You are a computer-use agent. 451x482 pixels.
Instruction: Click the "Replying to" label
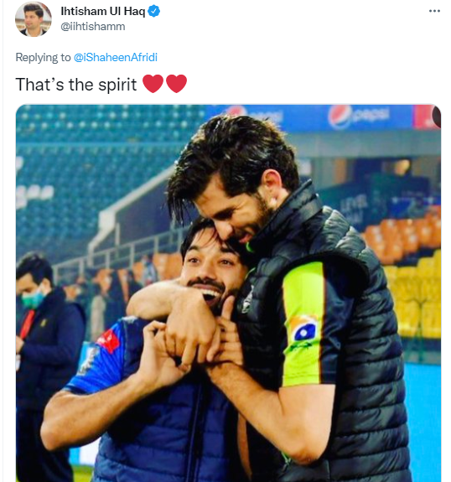tap(43, 58)
